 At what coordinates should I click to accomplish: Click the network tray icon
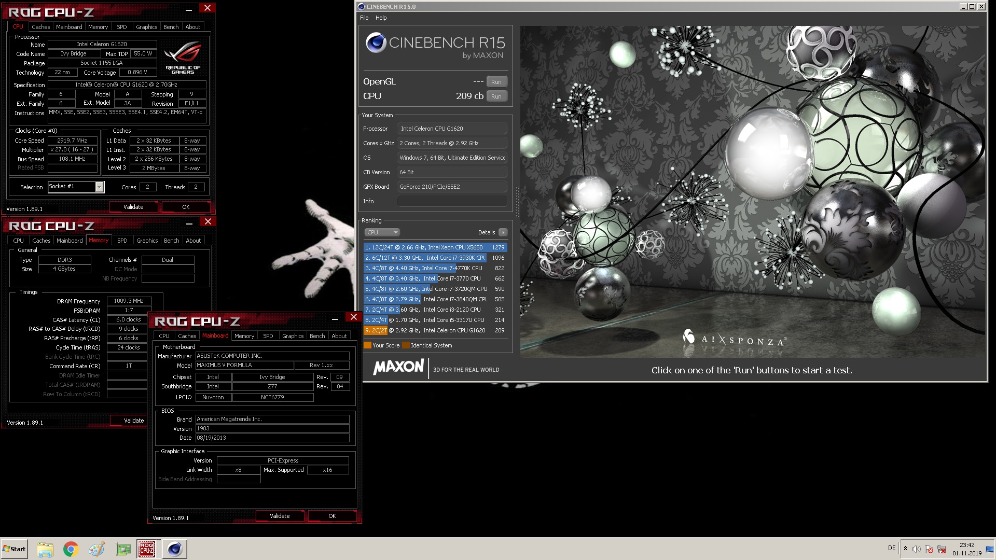(x=942, y=549)
